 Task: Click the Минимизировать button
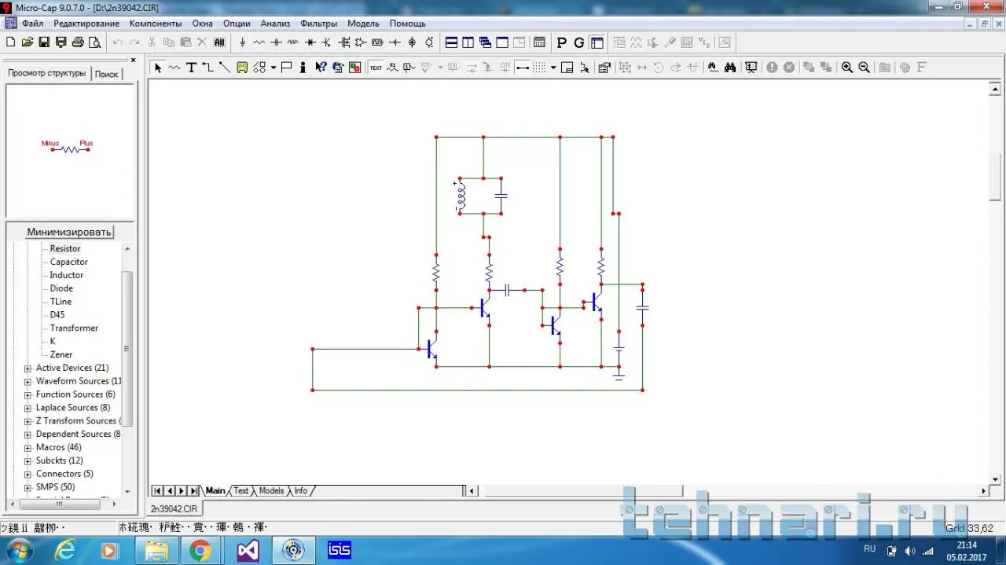click(x=70, y=232)
